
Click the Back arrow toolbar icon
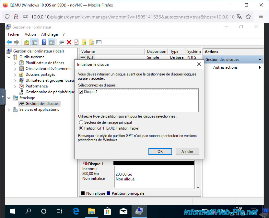tap(9, 42)
